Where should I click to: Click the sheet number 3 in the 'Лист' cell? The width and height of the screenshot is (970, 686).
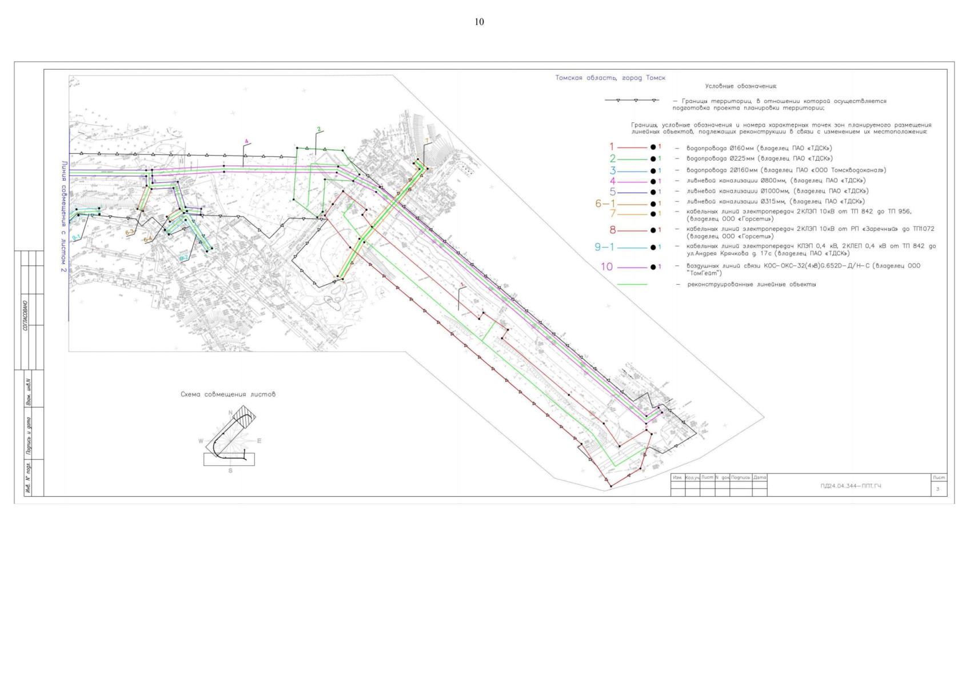(x=938, y=489)
